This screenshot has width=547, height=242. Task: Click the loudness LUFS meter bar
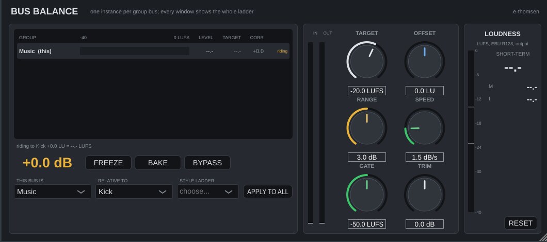pyautogui.click(x=471, y=131)
